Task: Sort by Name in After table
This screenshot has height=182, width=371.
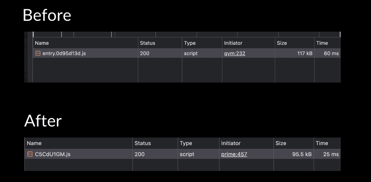Action: (x=78, y=143)
